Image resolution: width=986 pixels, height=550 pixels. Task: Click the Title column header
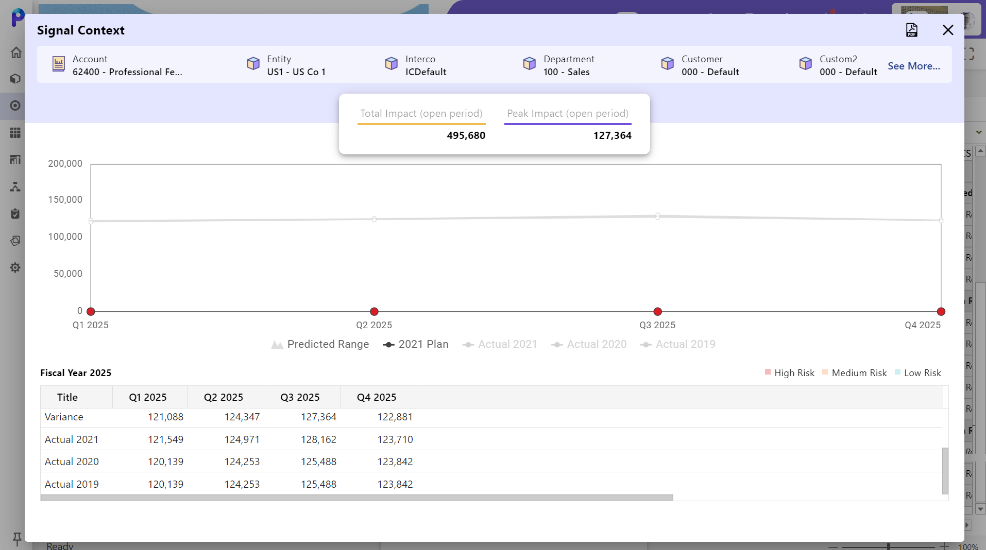[x=77, y=397]
